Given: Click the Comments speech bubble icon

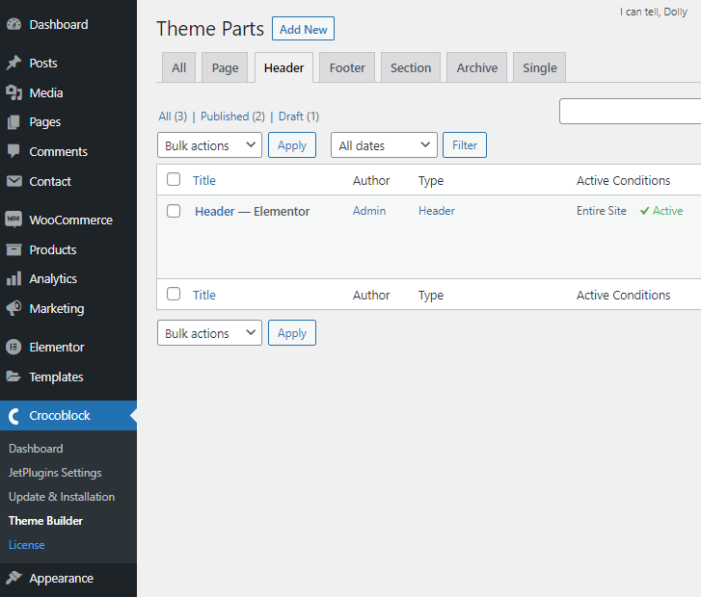Looking at the screenshot, I should tap(13, 151).
